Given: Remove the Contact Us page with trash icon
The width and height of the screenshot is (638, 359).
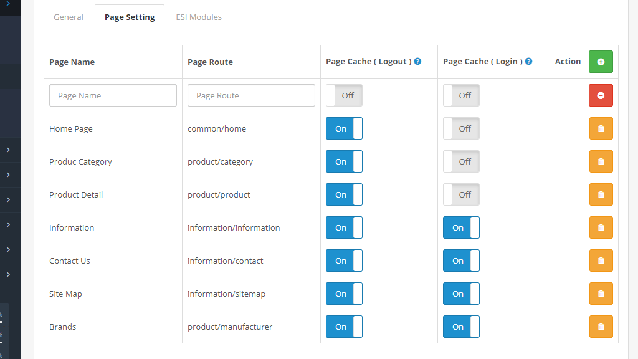Looking at the screenshot, I should click(x=601, y=261).
